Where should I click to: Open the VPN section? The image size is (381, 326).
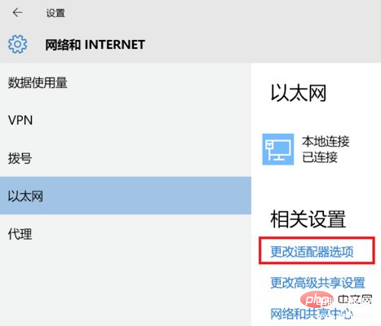20,120
